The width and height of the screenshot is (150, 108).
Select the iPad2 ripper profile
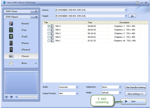[21, 36]
